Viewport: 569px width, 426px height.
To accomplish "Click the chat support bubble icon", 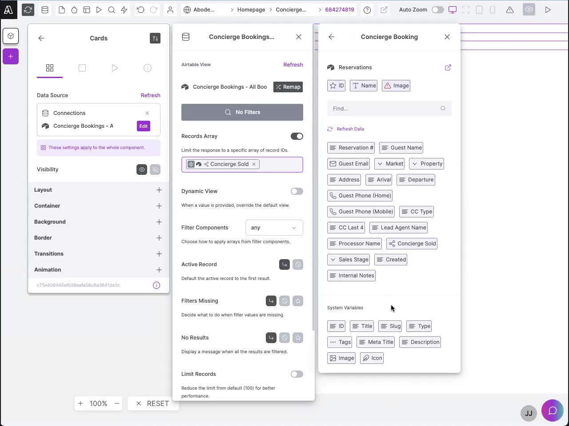I will (553, 411).
